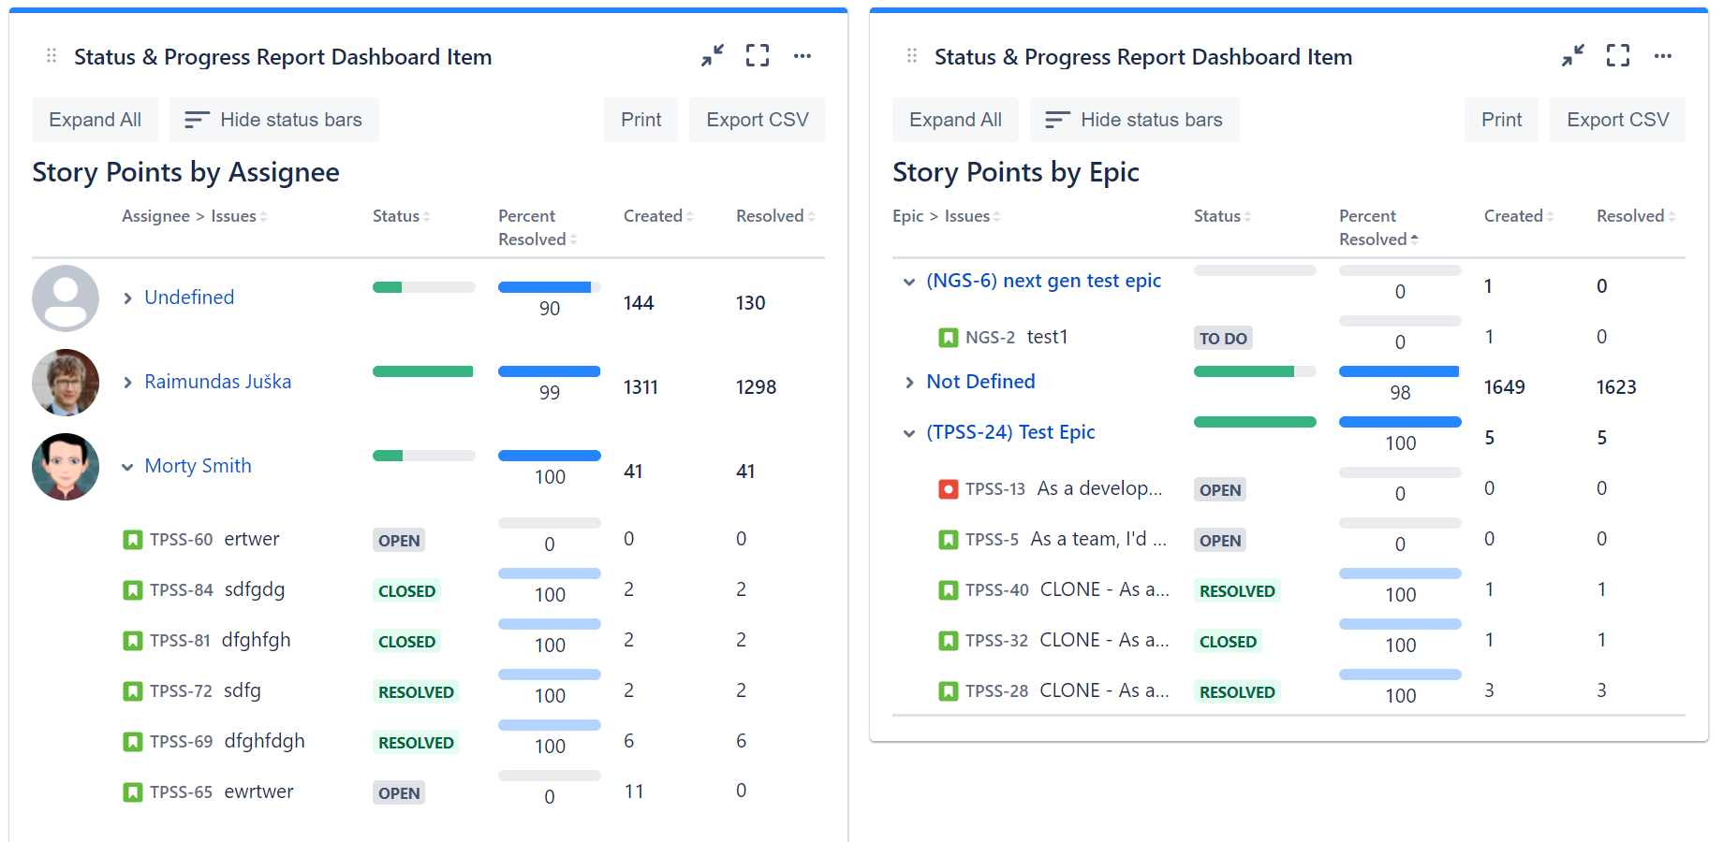
Task: Toggle Hide status bars on the left gadget
Action: (273, 120)
